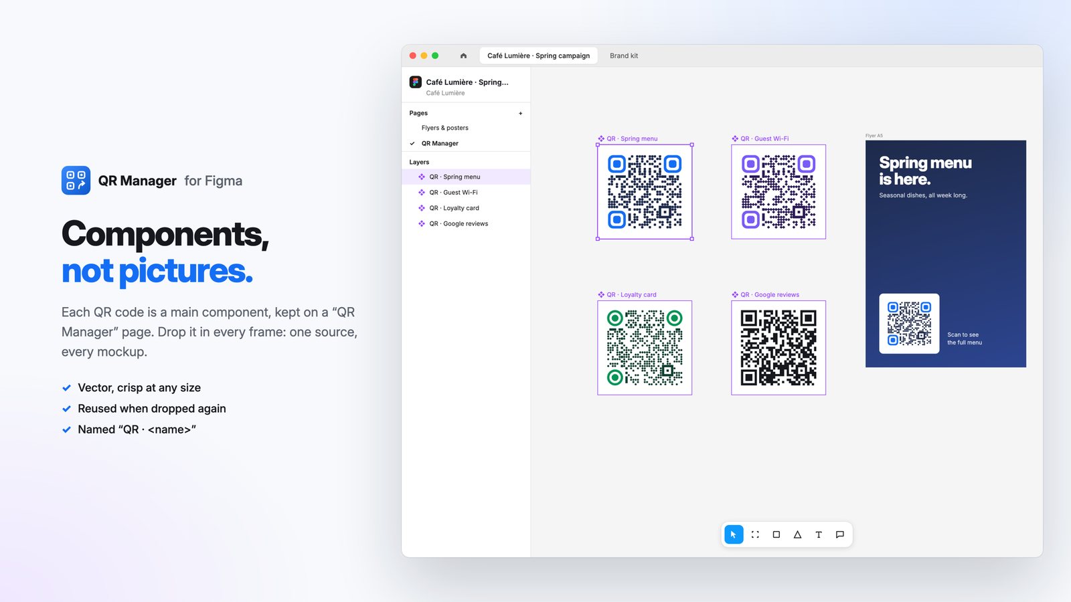This screenshot has height=602, width=1071.
Task: Switch to the Brand kit tab
Action: [x=624, y=56]
